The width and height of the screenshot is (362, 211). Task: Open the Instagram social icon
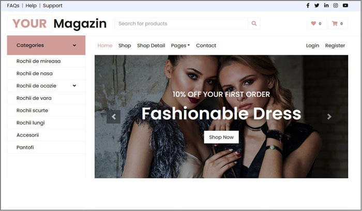pos(336,5)
